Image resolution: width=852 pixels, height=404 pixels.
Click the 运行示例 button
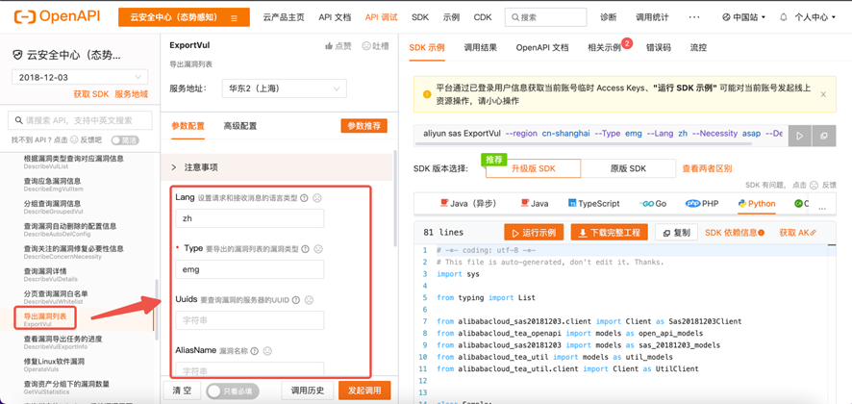534,233
